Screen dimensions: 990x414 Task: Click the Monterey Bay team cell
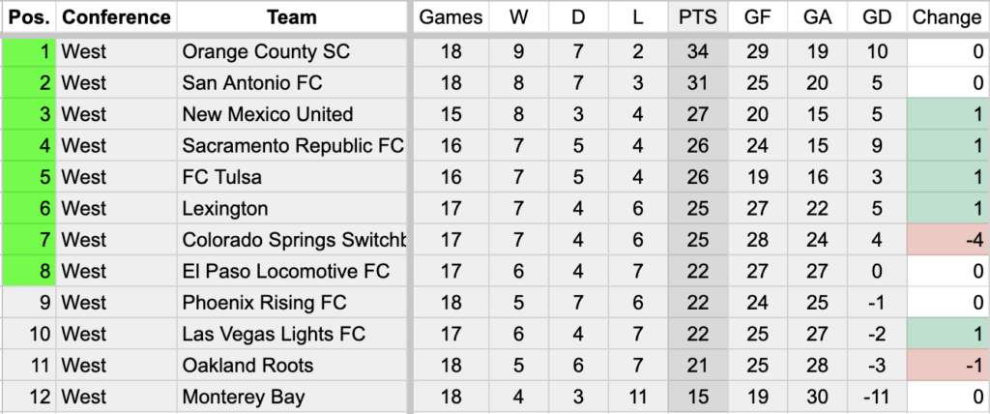click(x=292, y=397)
